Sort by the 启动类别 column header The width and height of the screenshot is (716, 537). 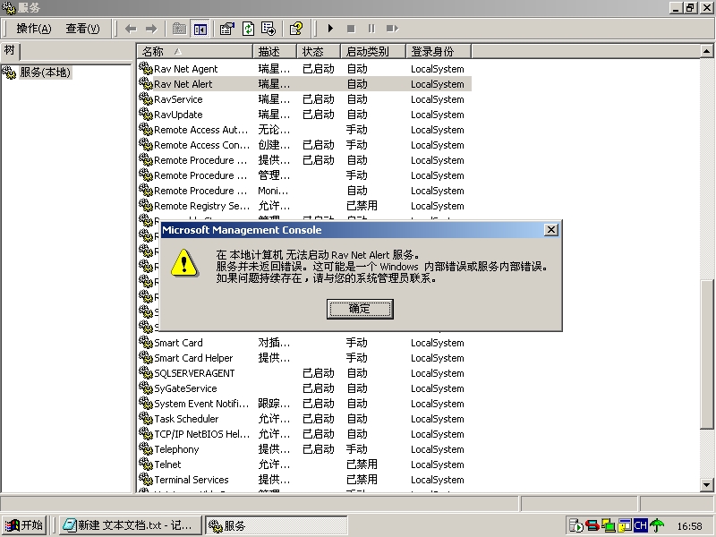(x=373, y=52)
